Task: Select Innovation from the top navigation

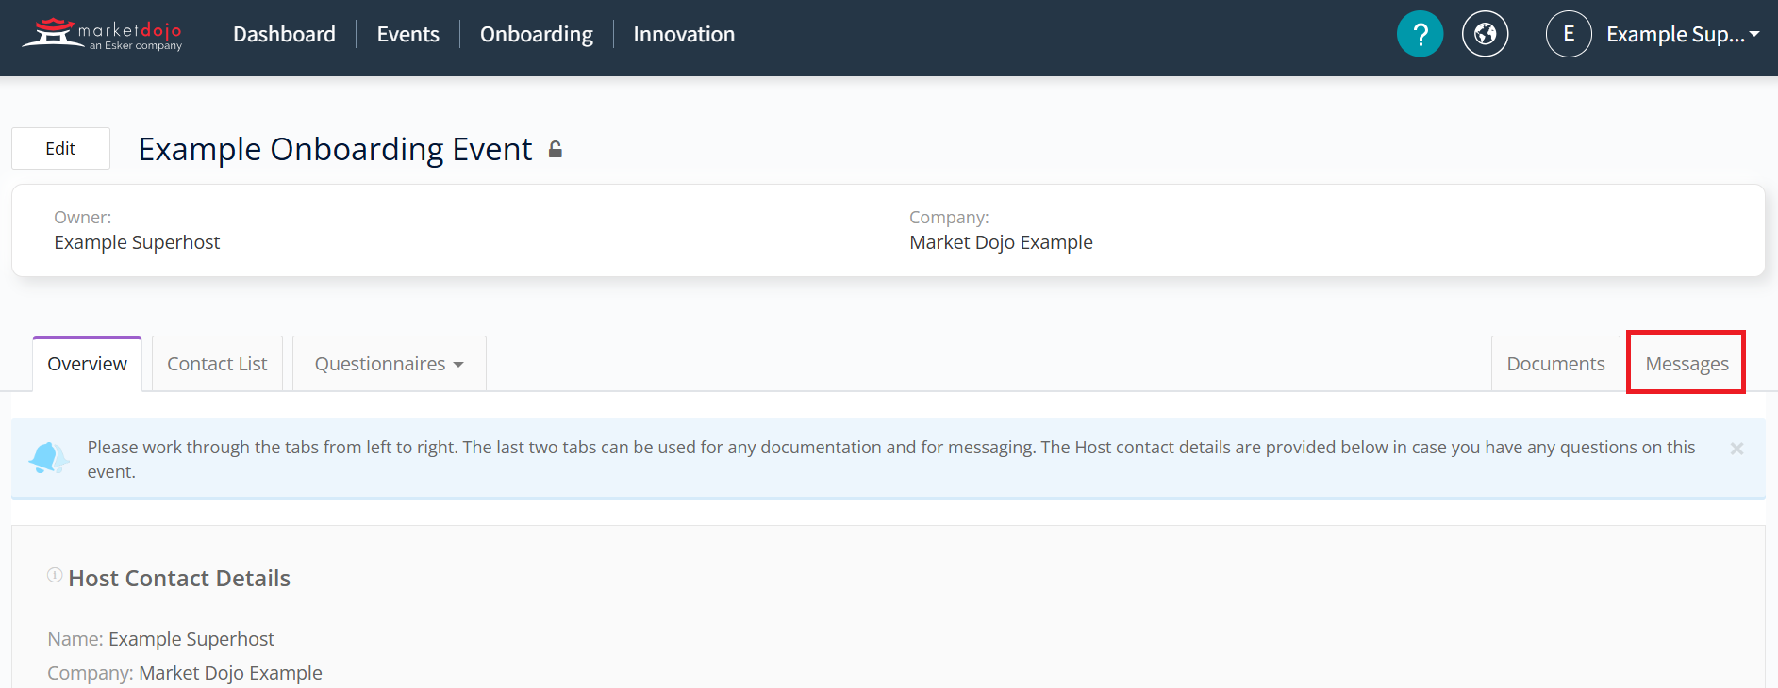Action: pyautogui.click(x=683, y=35)
